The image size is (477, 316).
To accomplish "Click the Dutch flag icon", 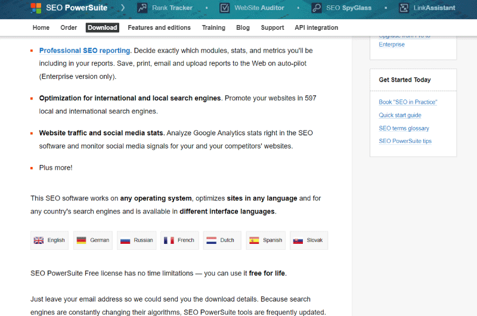I will click(212, 240).
